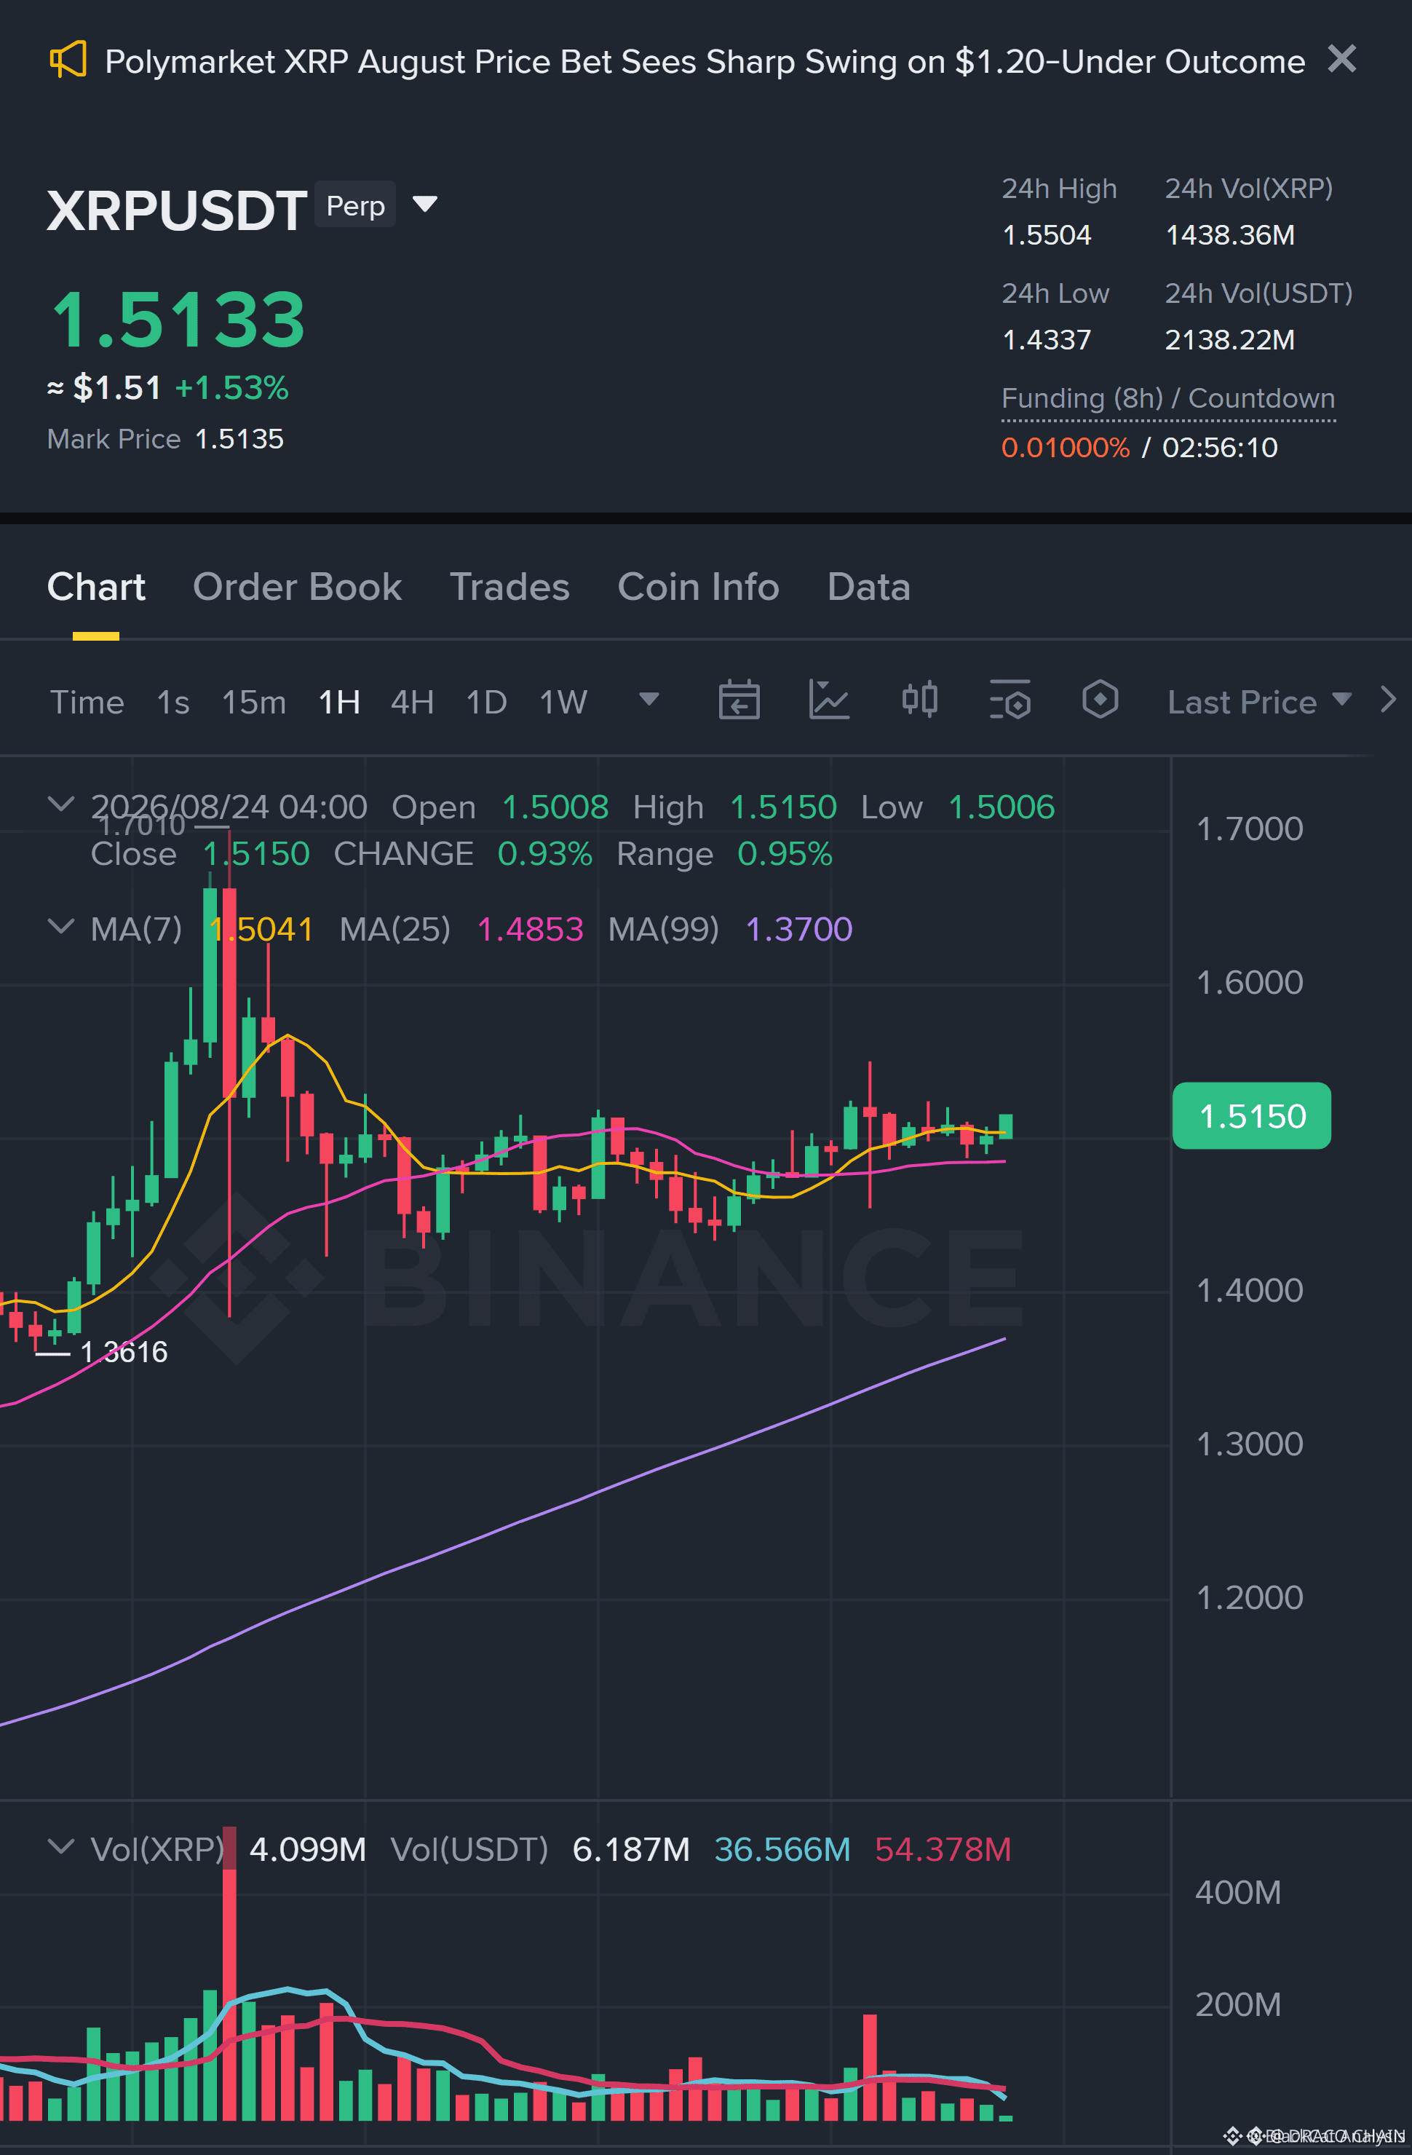Image resolution: width=1412 pixels, height=2155 pixels.
Task: Click the 54.378M volume MA value
Action: [943, 1849]
